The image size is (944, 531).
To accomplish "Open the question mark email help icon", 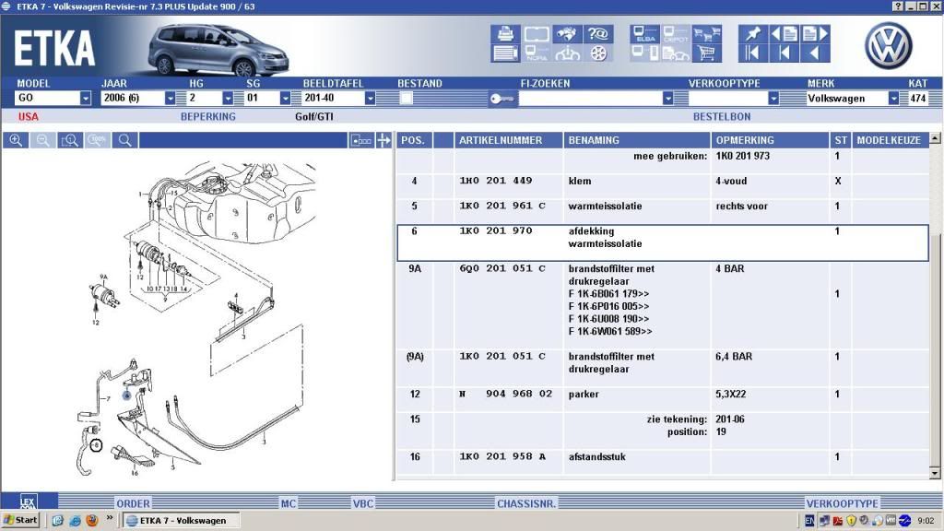I will coord(597,34).
